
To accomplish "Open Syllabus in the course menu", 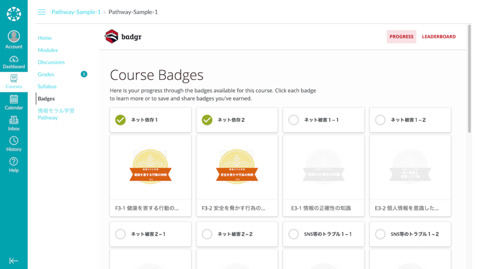I will click(x=47, y=86).
